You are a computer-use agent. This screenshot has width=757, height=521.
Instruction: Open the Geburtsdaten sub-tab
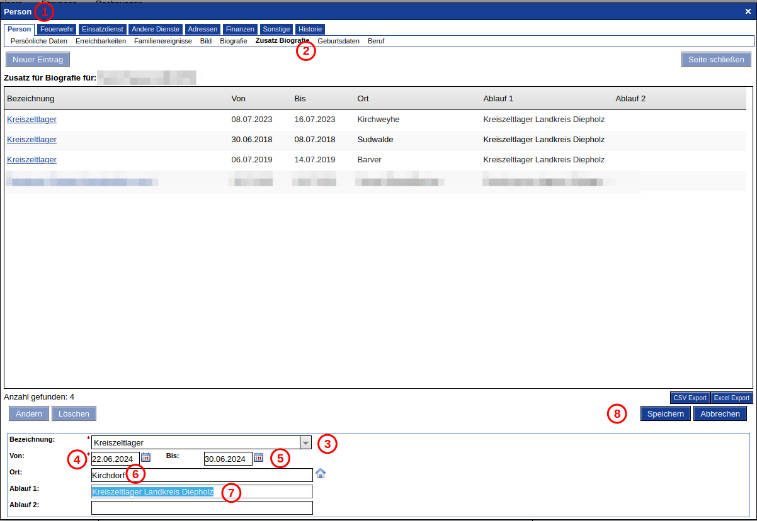pos(338,41)
